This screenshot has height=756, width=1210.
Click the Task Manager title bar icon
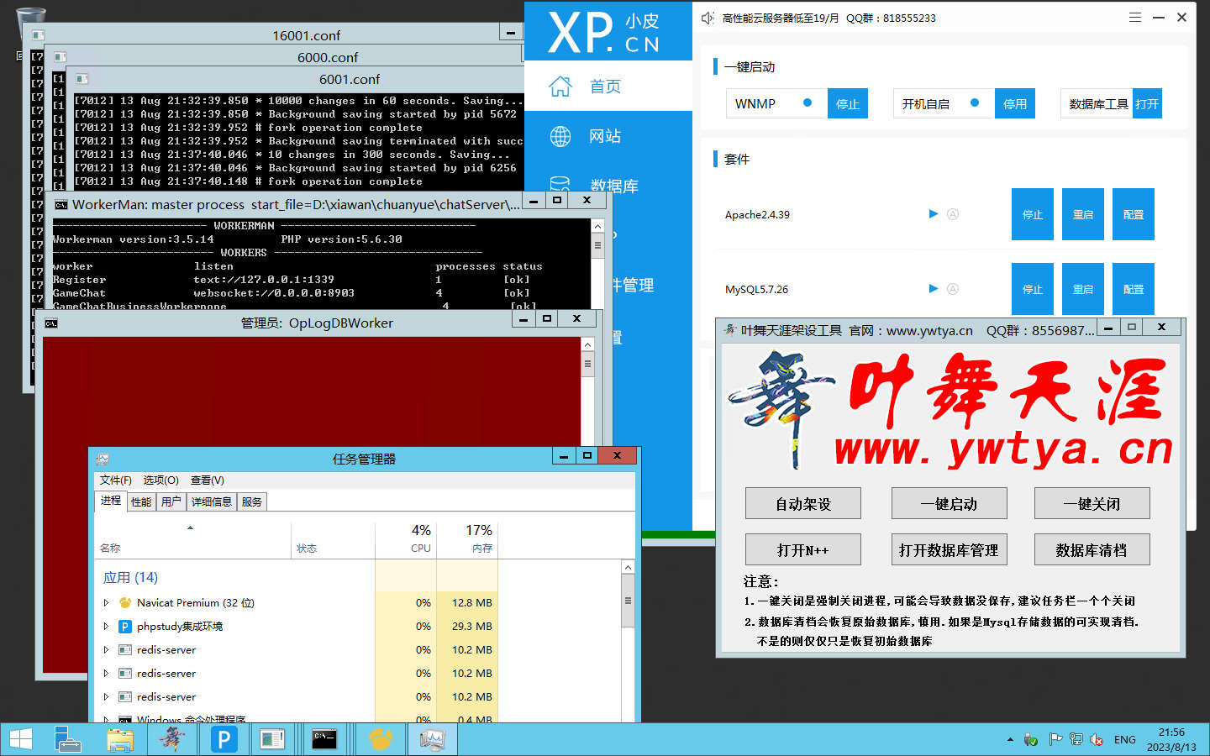[103, 459]
